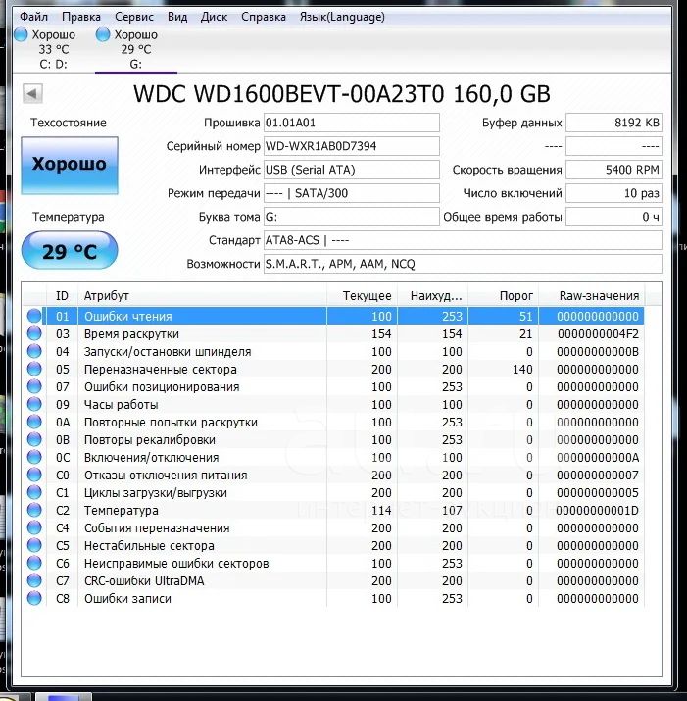This screenshot has width=687, height=701.
Task: Click the Интерфейс field USB (Serial ATA)
Action: pos(351,170)
